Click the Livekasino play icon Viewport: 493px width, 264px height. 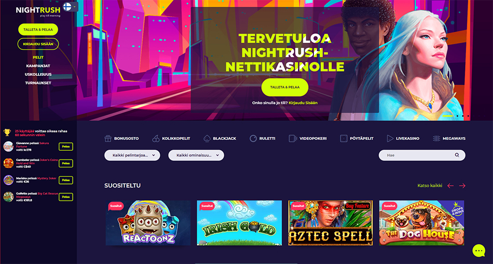390,138
